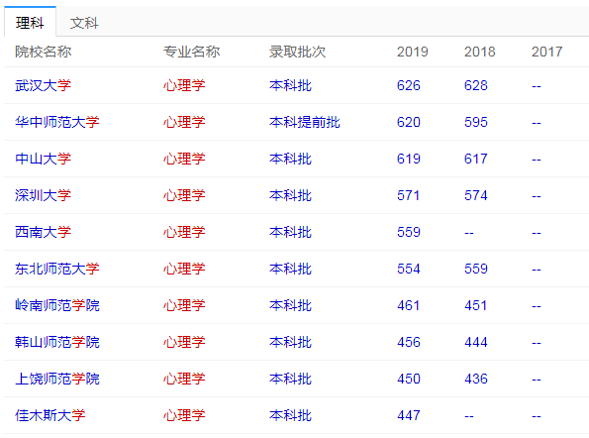Click the 专业名称 column header
589x438 pixels.
(192, 52)
